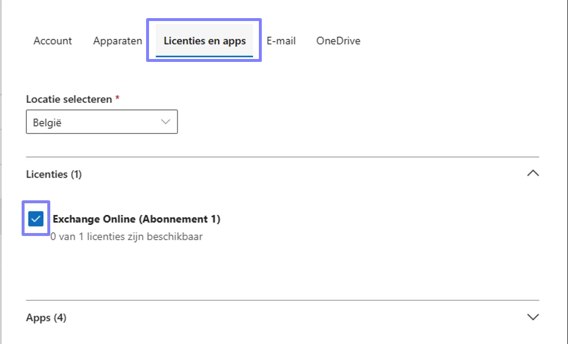Select the Licenties en apps tab
568x344 pixels.
205,40
